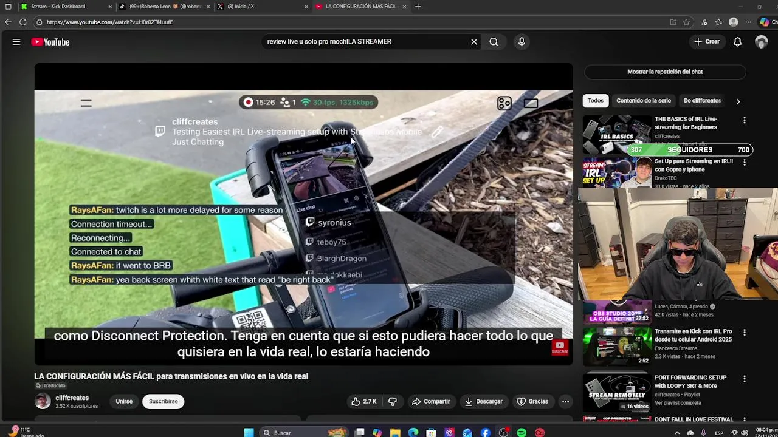Open the YouTube account avatar menu

click(762, 42)
